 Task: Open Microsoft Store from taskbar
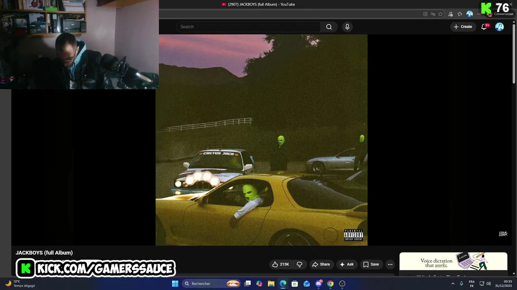click(x=295, y=284)
